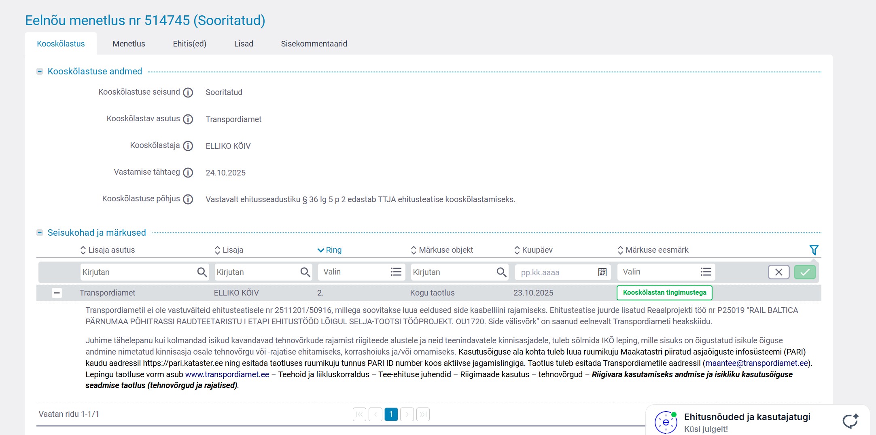Switch to the Menetlus tab

pyautogui.click(x=129, y=44)
